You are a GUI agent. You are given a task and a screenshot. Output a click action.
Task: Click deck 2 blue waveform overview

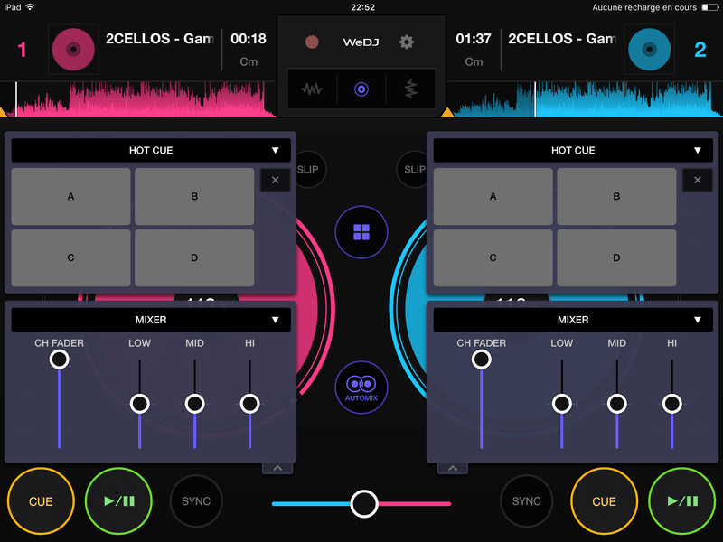(x=585, y=99)
